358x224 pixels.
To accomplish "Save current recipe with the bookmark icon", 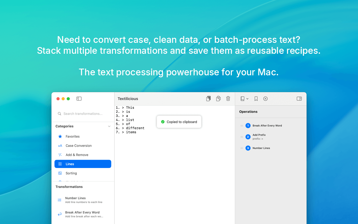I will point(256,99).
